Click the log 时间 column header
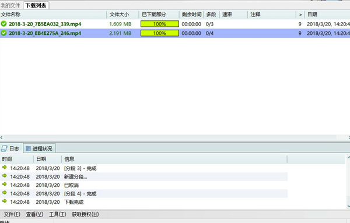Image resolution: width=350 pixels, height=223 pixels. point(17,159)
